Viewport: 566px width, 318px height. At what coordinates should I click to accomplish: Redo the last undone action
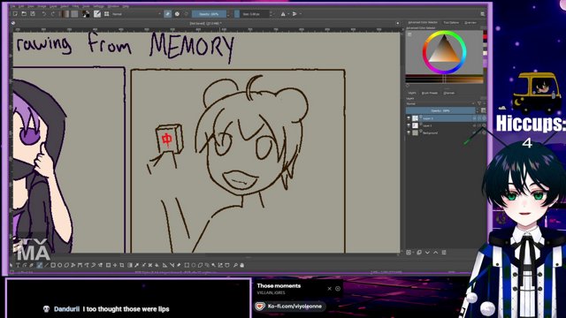pos(53,14)
